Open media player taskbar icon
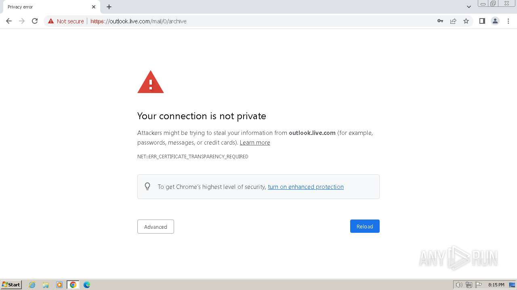The width and height of the screenshot is (517, 290). 59,285
